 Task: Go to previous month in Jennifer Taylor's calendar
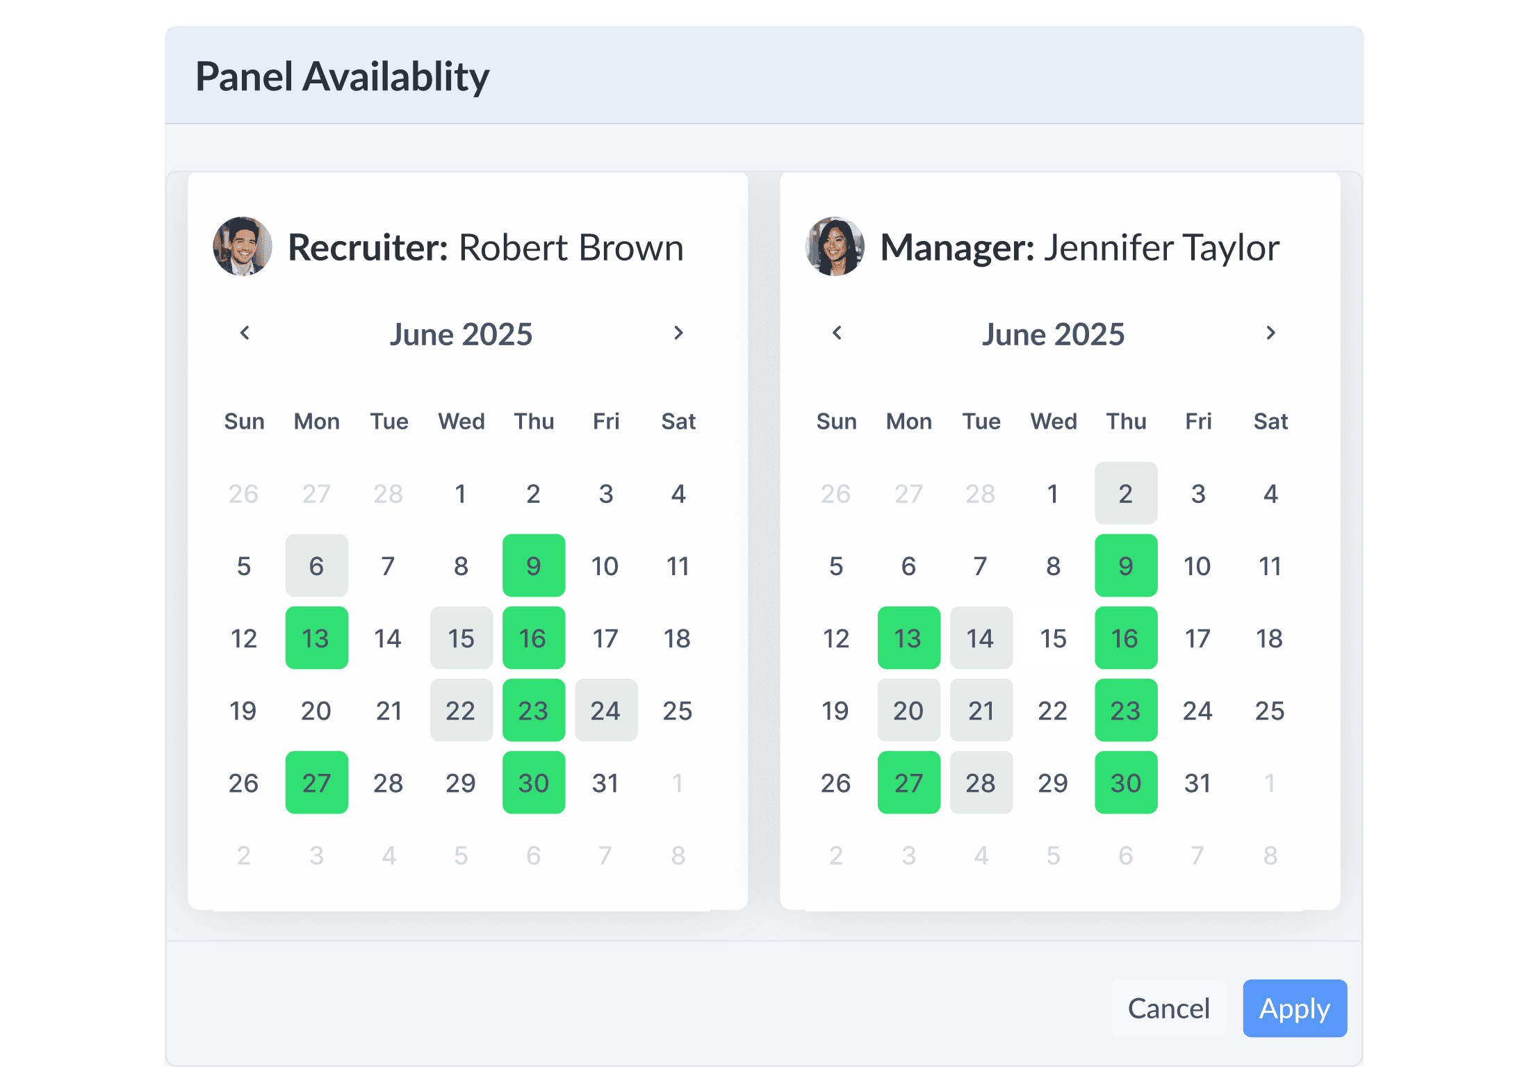tap(837, 333)
